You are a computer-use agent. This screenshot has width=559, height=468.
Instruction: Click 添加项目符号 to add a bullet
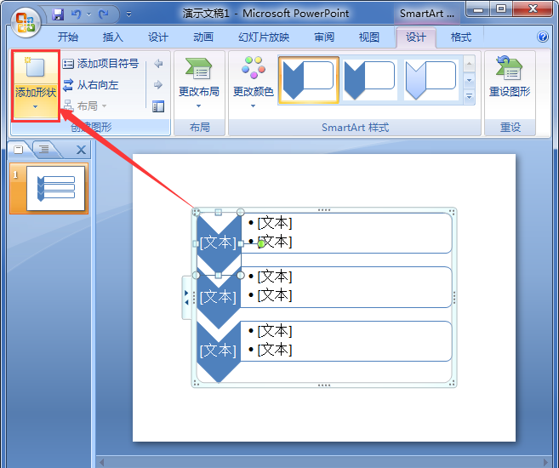[100, 64]
